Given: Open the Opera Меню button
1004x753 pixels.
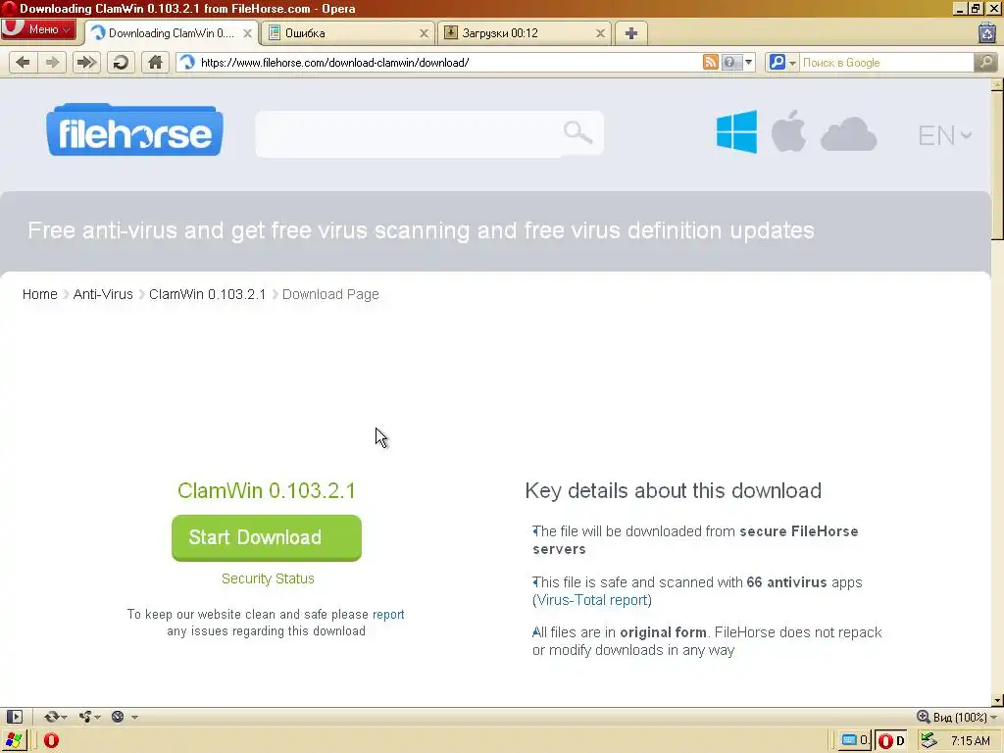Looking at the screenshot, I should point(38,29).
